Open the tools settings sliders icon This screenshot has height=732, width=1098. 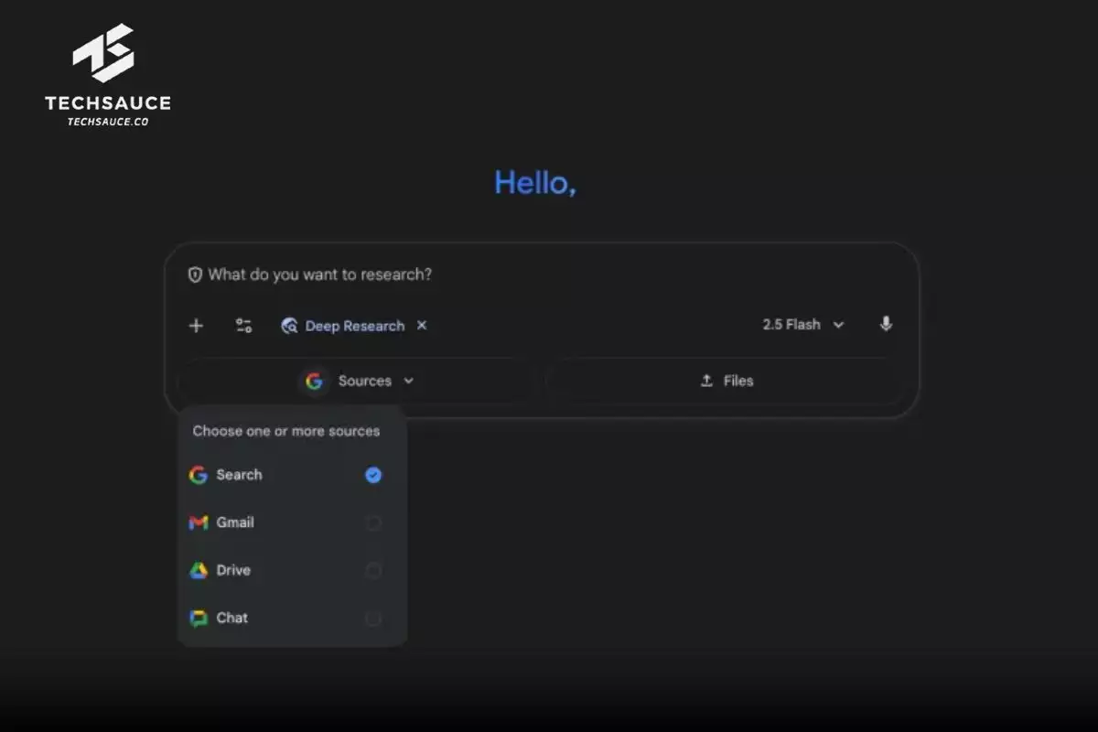[243, 326]
